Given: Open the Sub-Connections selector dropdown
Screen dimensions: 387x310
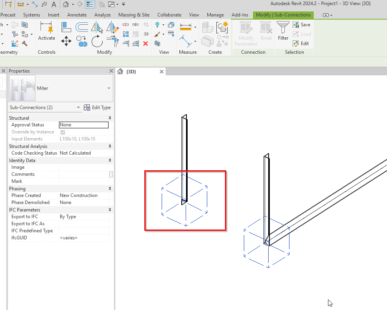Looking at the screenshot, I should pyautogui.click(x=77, y=107).
